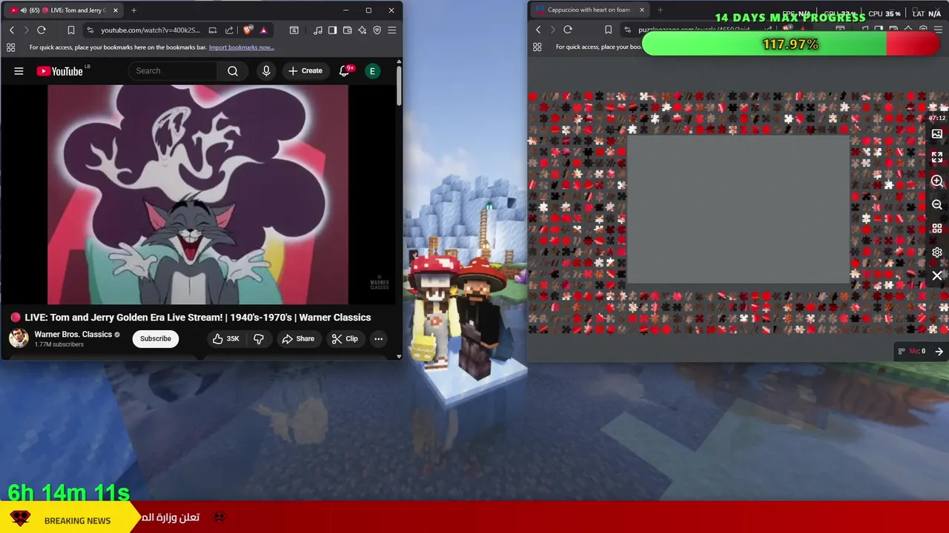The width and height of the screenshot is (949, 533).
Task: Open account menu via E avatar
Action: click(x=373, y=71)
